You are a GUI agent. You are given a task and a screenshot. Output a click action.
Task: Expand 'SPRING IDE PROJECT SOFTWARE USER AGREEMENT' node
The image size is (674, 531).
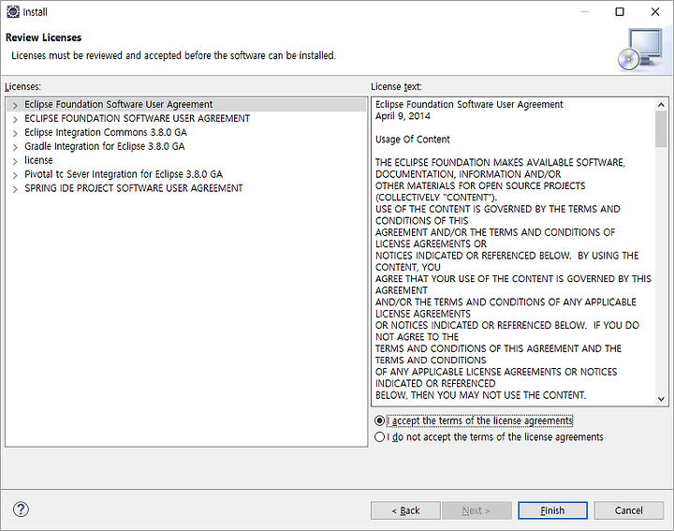15,189
